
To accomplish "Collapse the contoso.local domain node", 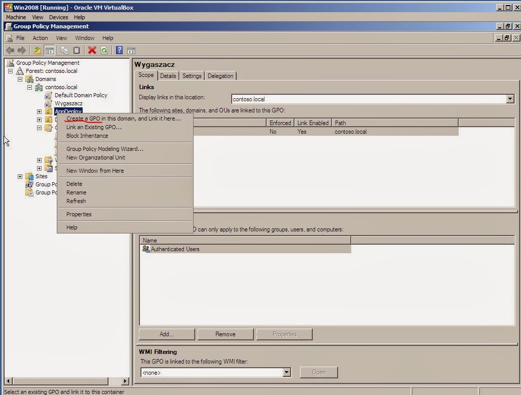I will (x=29, y=87).
